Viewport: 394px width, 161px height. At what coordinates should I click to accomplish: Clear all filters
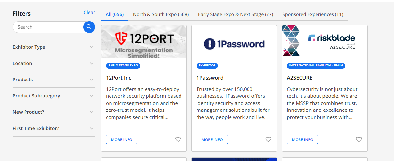89,12
